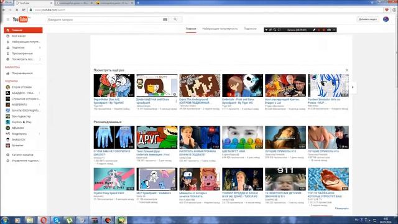
Task: Stop page loading in browser toolbar
Action: tap(17, 10)
